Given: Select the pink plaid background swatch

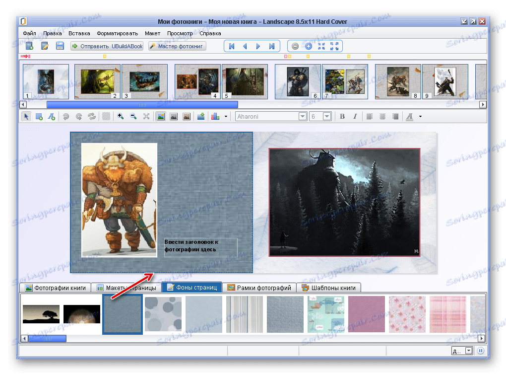Looking at the screenshot, I should 447,314.
